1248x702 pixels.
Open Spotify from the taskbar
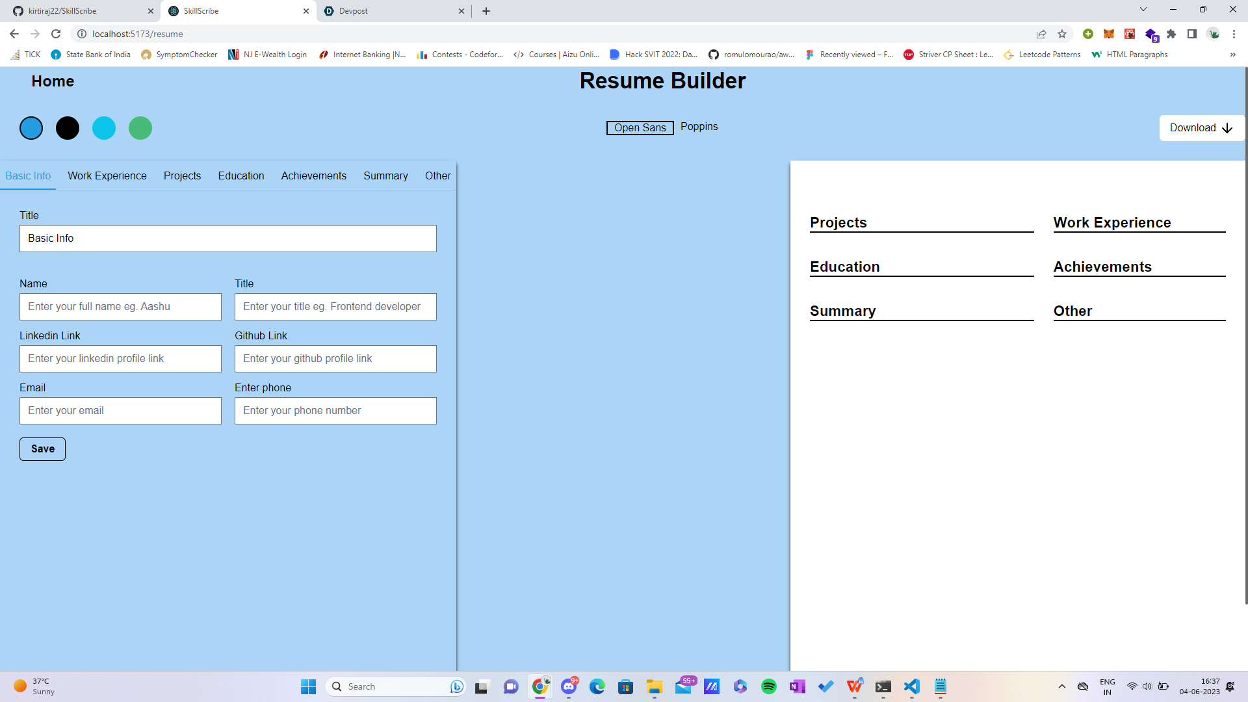pyautogui.click(x=769, y=686)
